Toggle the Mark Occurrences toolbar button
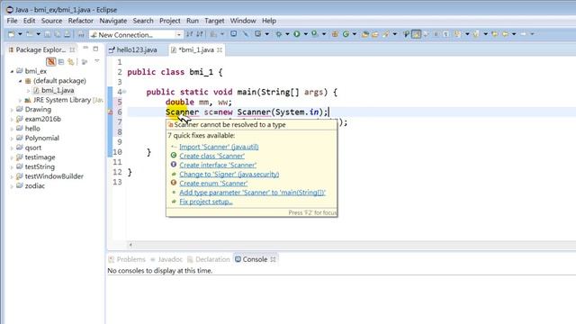The image size is (576, 324). (x=416, y=34)
